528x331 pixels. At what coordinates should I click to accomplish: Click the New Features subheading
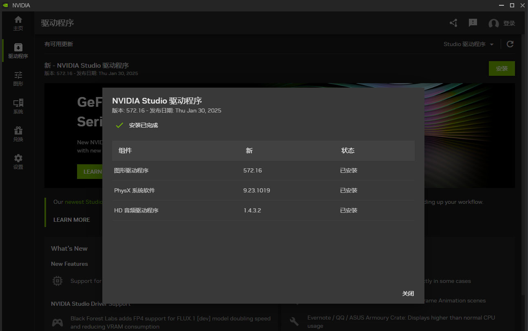(x=69, y=264)
